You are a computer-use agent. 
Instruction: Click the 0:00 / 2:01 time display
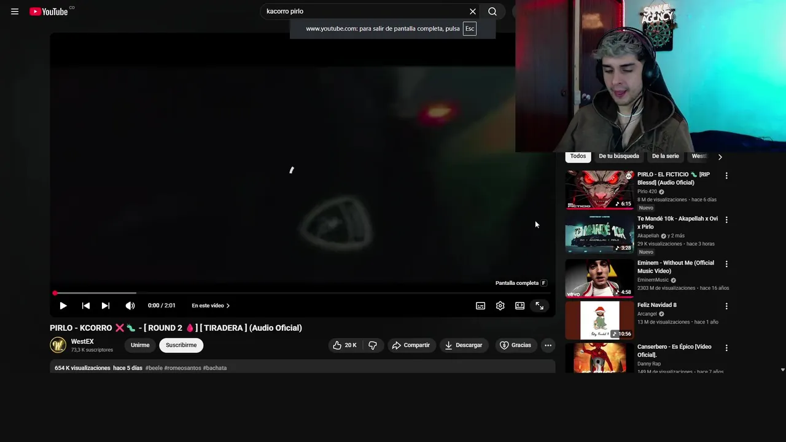coord(161,306)
